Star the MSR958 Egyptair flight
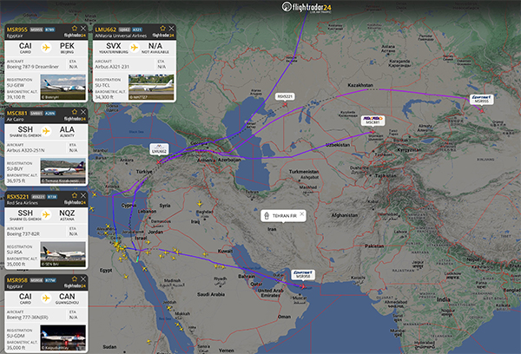521x354 pixels. pos(75,279)
